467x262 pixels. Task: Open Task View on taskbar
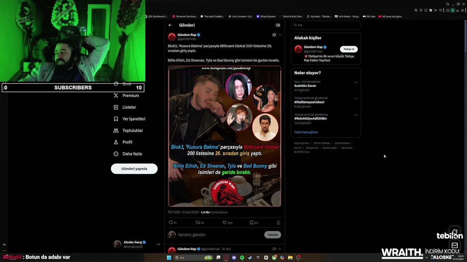point(218,258)
